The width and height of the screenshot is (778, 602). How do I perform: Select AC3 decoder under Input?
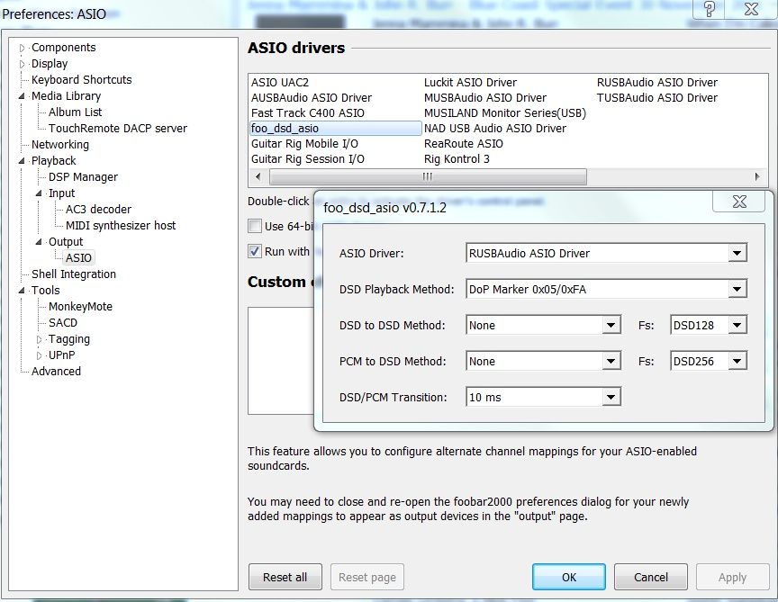click(x=98, y=210)
